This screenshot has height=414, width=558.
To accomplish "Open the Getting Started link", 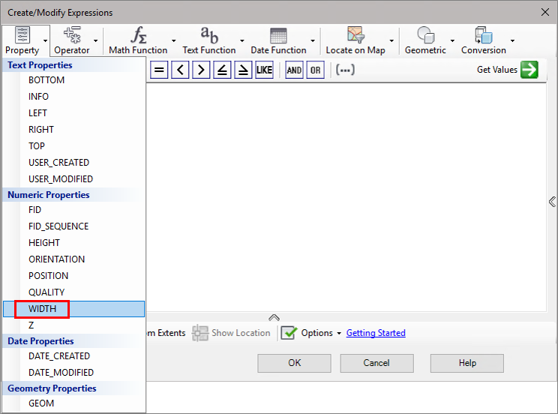I will 376,333.
